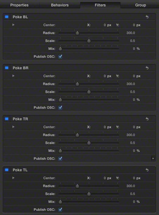This screenshot has width=159, height=215.
Task: Click Poke TL Mix percentage value
Action: point(134,202)
